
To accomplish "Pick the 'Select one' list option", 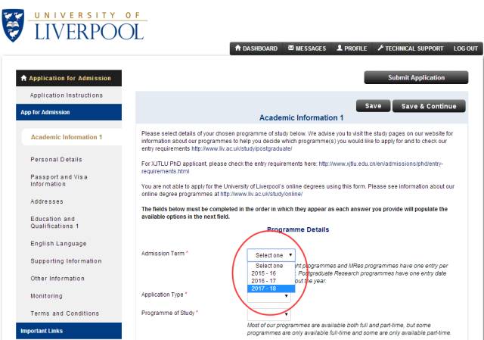I will [271, 266].
